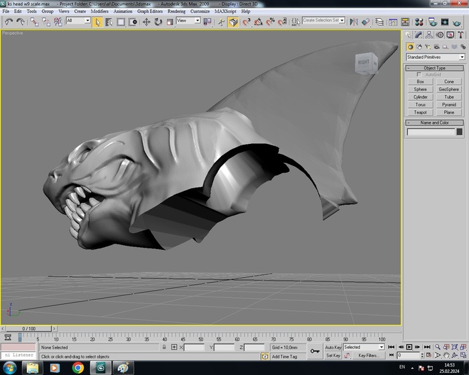
Task: Toggle the Auto Key animation mode
Action: tap(333, 348)
